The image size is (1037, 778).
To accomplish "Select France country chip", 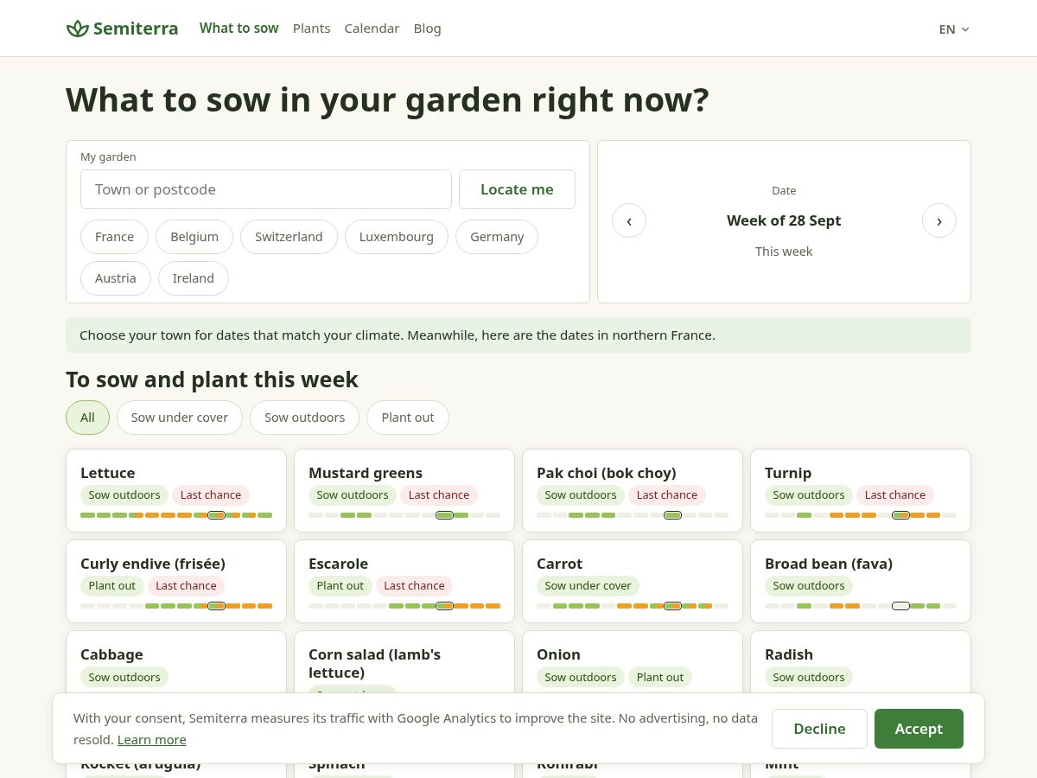I will click(x=114, y=237).
